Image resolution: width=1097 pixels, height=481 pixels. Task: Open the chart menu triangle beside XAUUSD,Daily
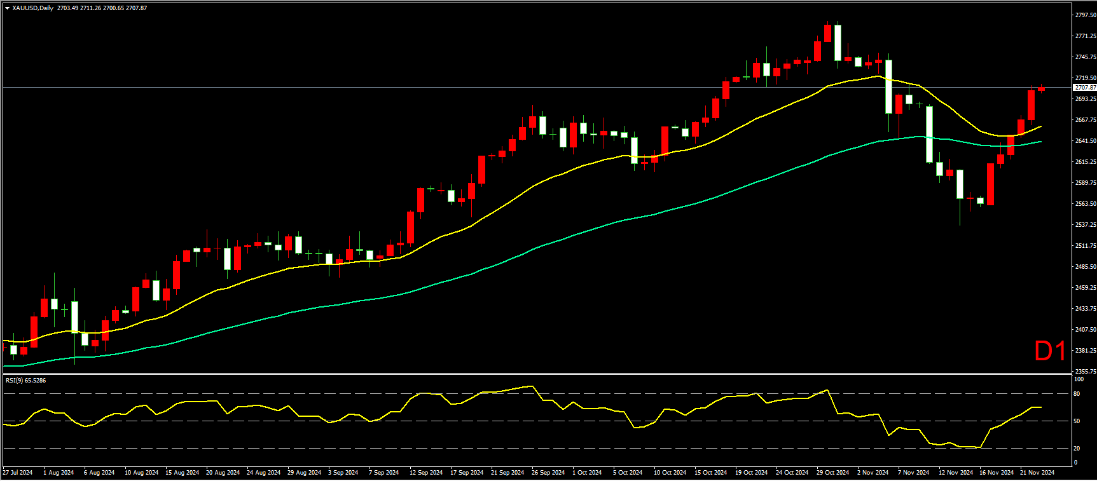(7, 8)
